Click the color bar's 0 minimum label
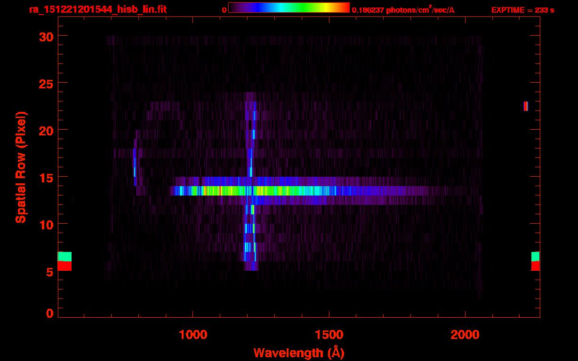 click(x=224, y=10)
